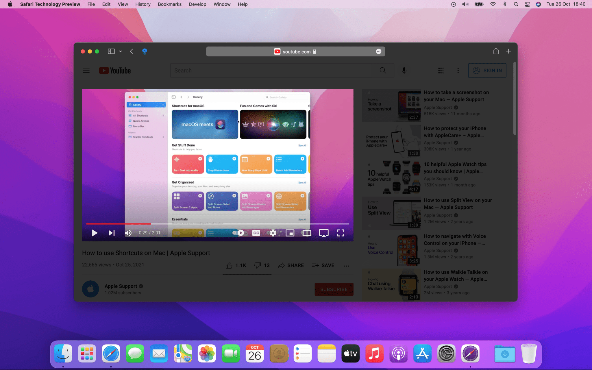Click the History menu in Safari

click(143, 4)
